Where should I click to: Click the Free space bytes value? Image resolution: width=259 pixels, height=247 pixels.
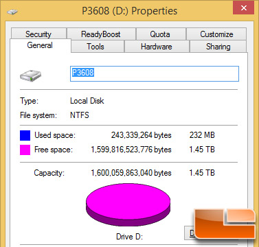pyautogui.click(x=131, y=150)
